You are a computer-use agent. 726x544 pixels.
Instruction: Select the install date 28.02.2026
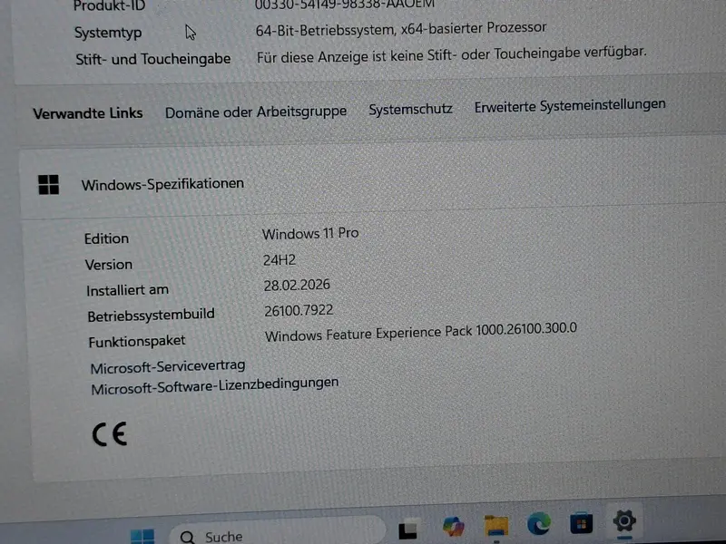(x=297, y=285)
